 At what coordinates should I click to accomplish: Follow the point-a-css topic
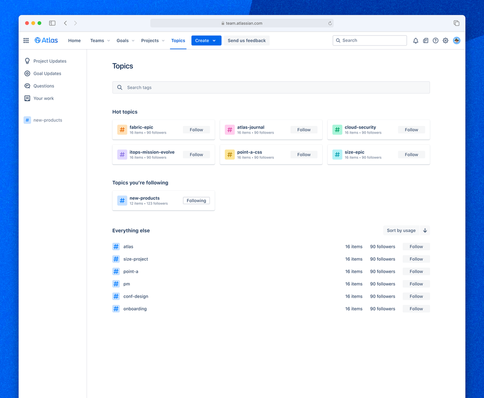point(304,154)
